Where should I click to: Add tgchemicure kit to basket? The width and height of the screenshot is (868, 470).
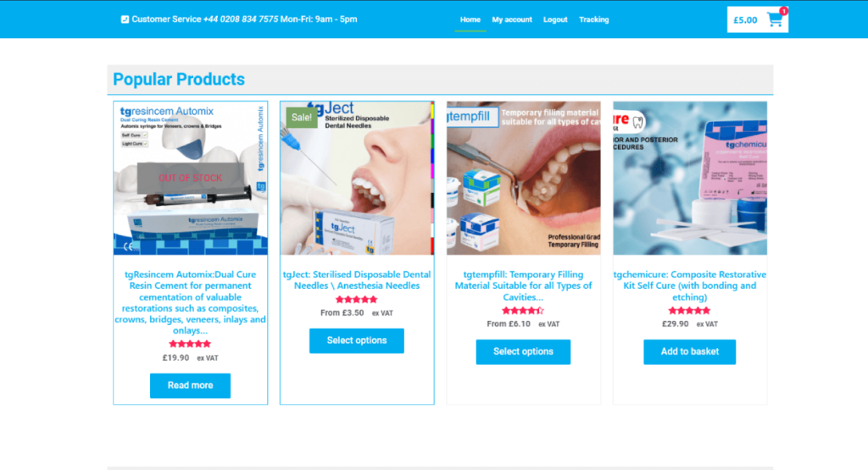(x=690, y=351)
